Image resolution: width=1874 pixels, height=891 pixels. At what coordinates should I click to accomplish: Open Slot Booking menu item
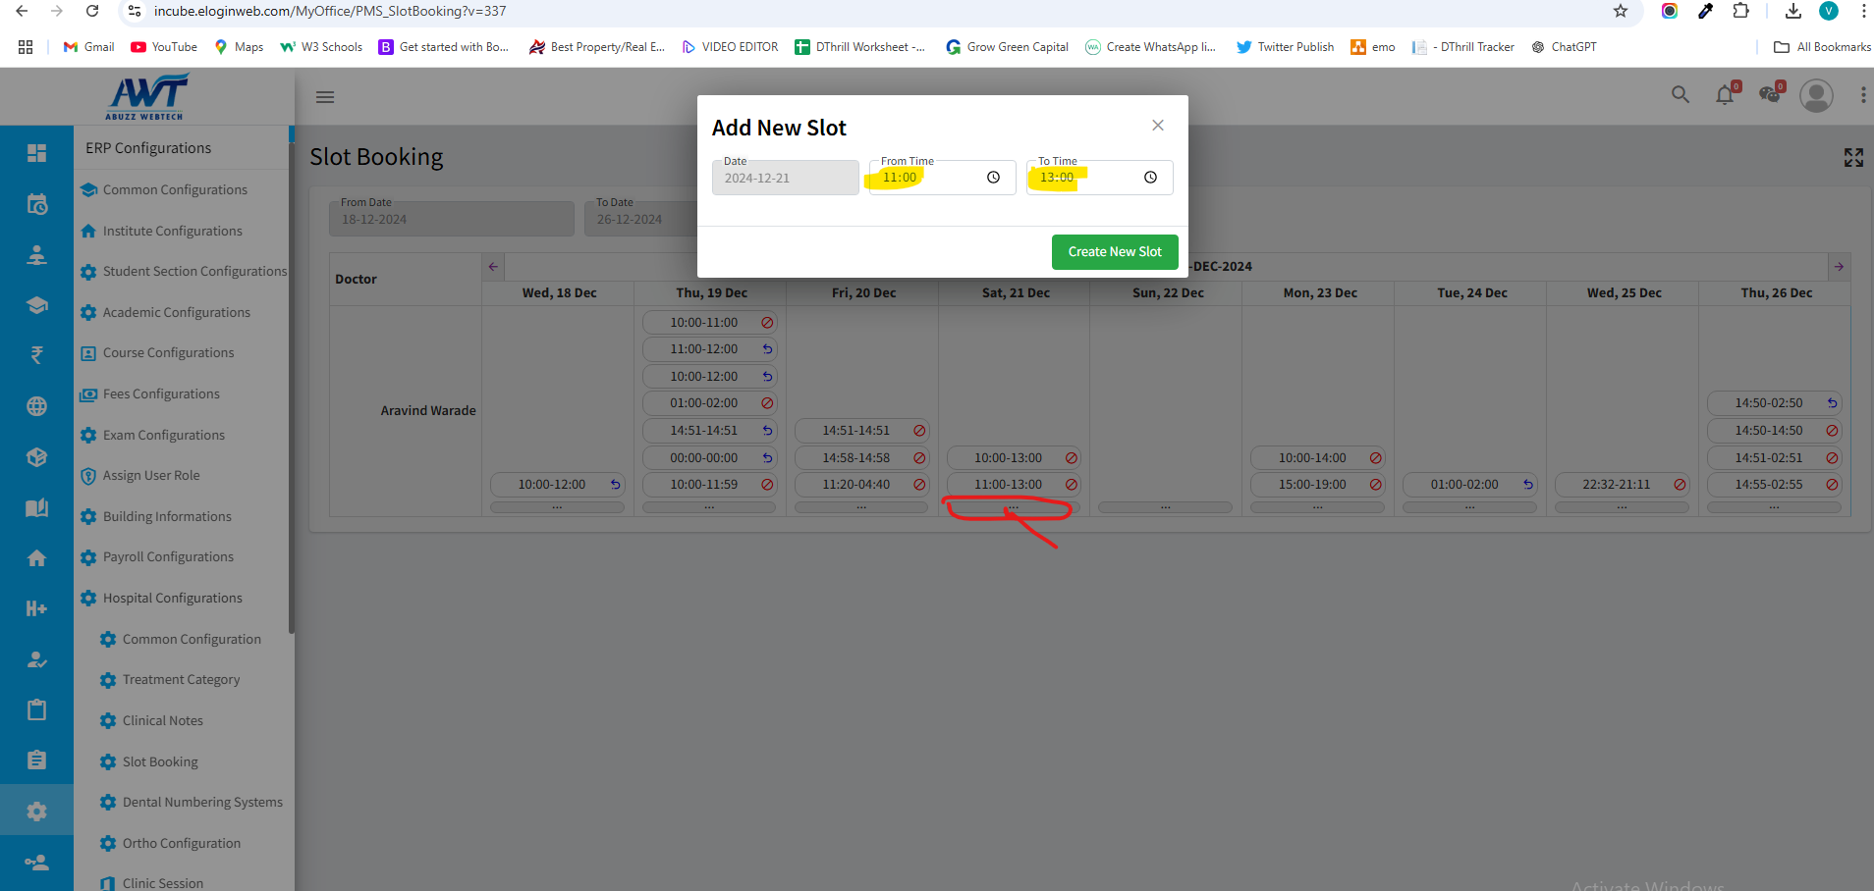coord(160,761)
